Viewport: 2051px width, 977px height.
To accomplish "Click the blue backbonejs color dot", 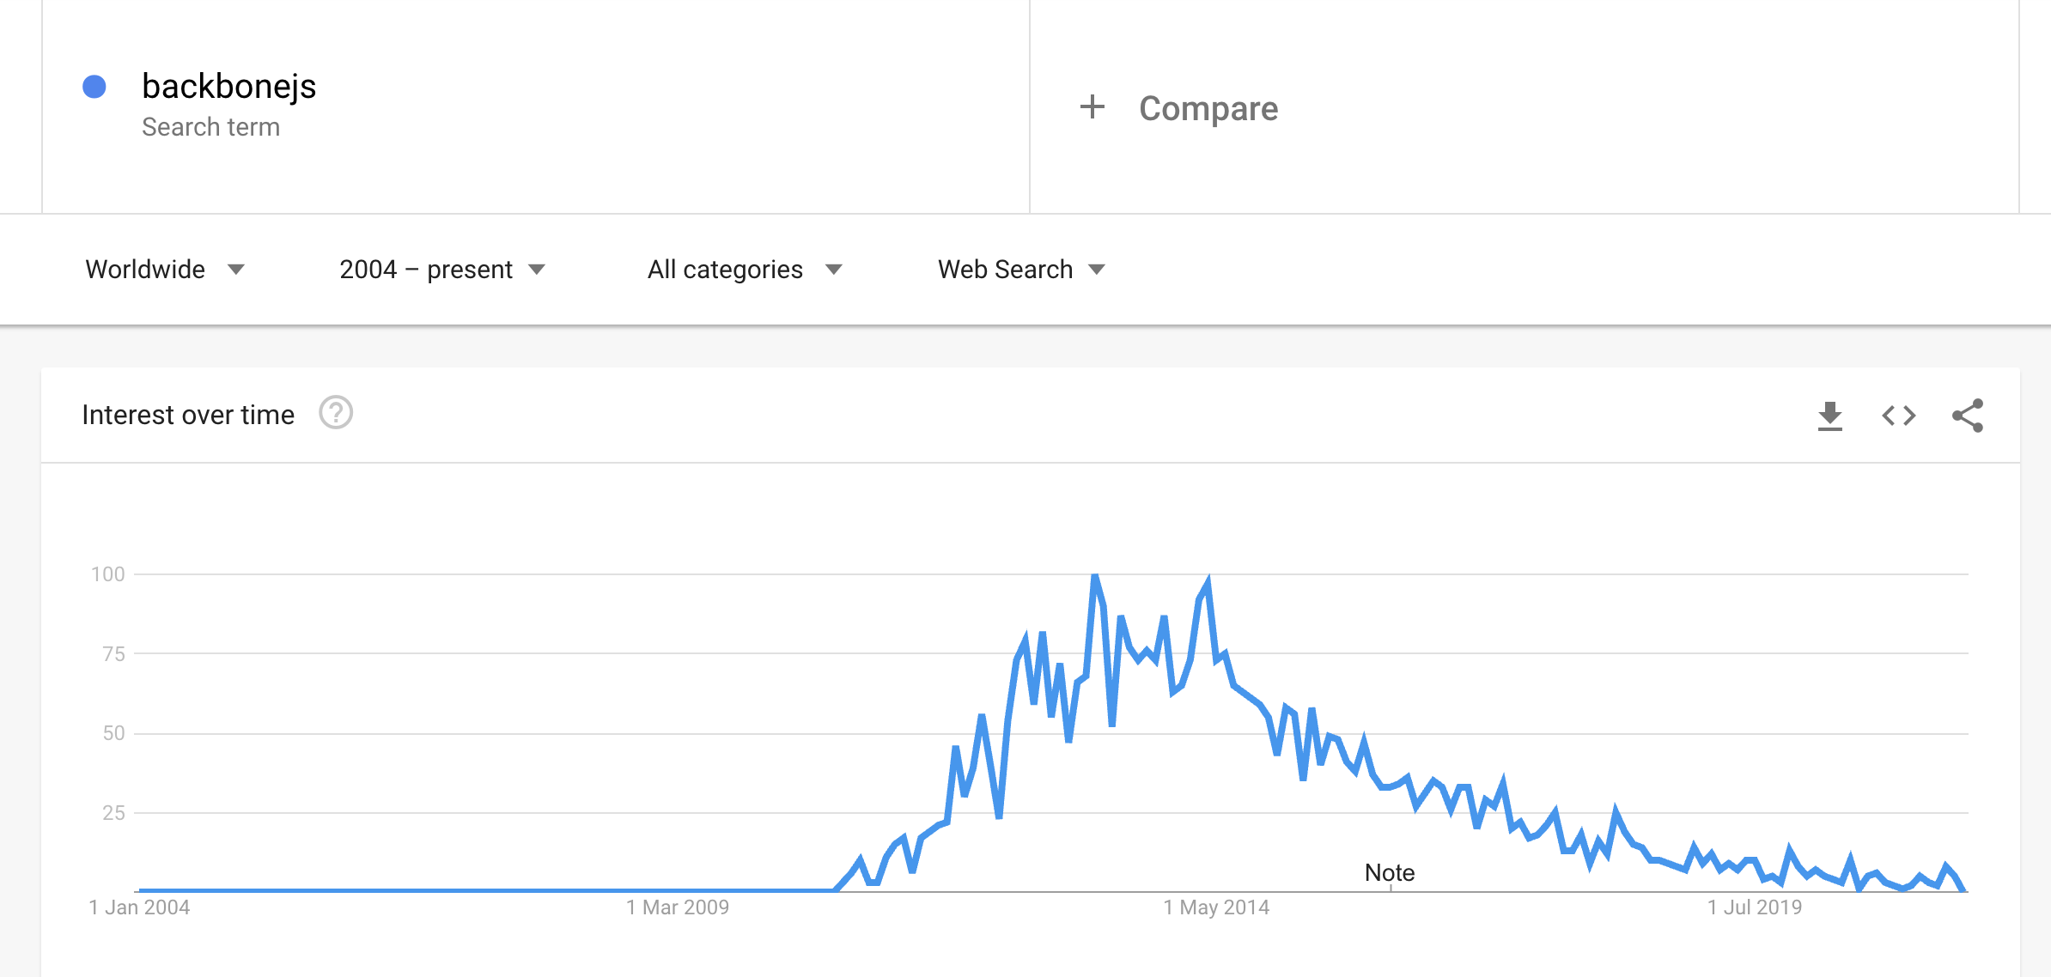I will [94, 87].
